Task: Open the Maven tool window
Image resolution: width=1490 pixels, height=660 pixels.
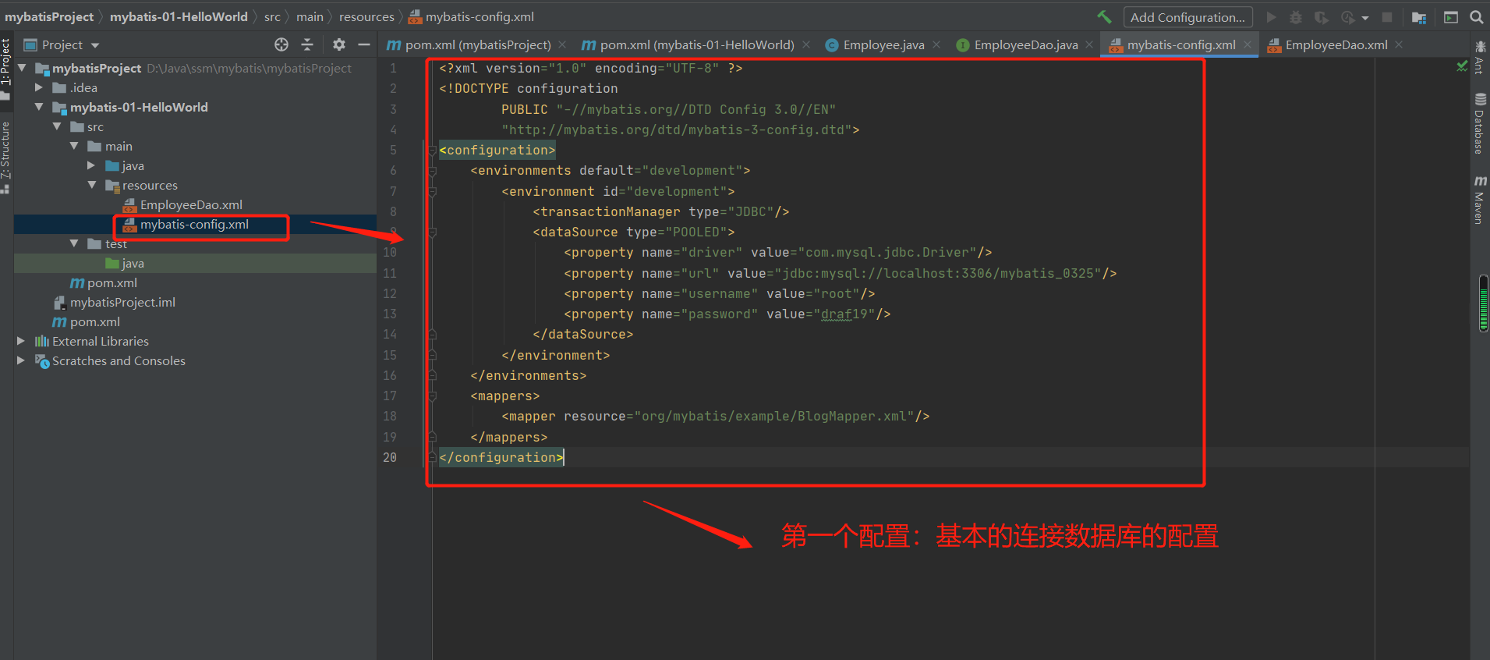Action: pyautogui.click(x=1479, y=200)
